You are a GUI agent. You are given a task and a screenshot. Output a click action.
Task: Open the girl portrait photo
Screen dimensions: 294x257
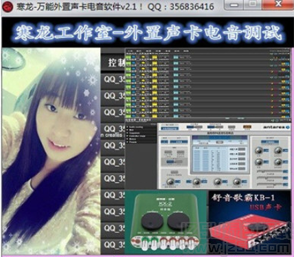(51, 151)
